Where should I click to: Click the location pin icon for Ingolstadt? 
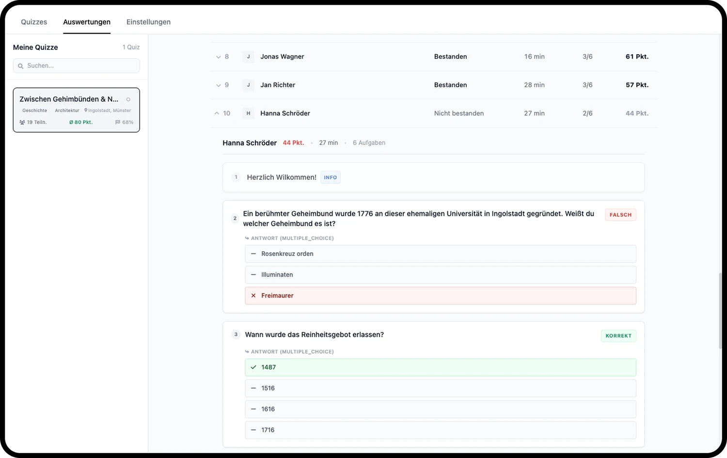86,111
